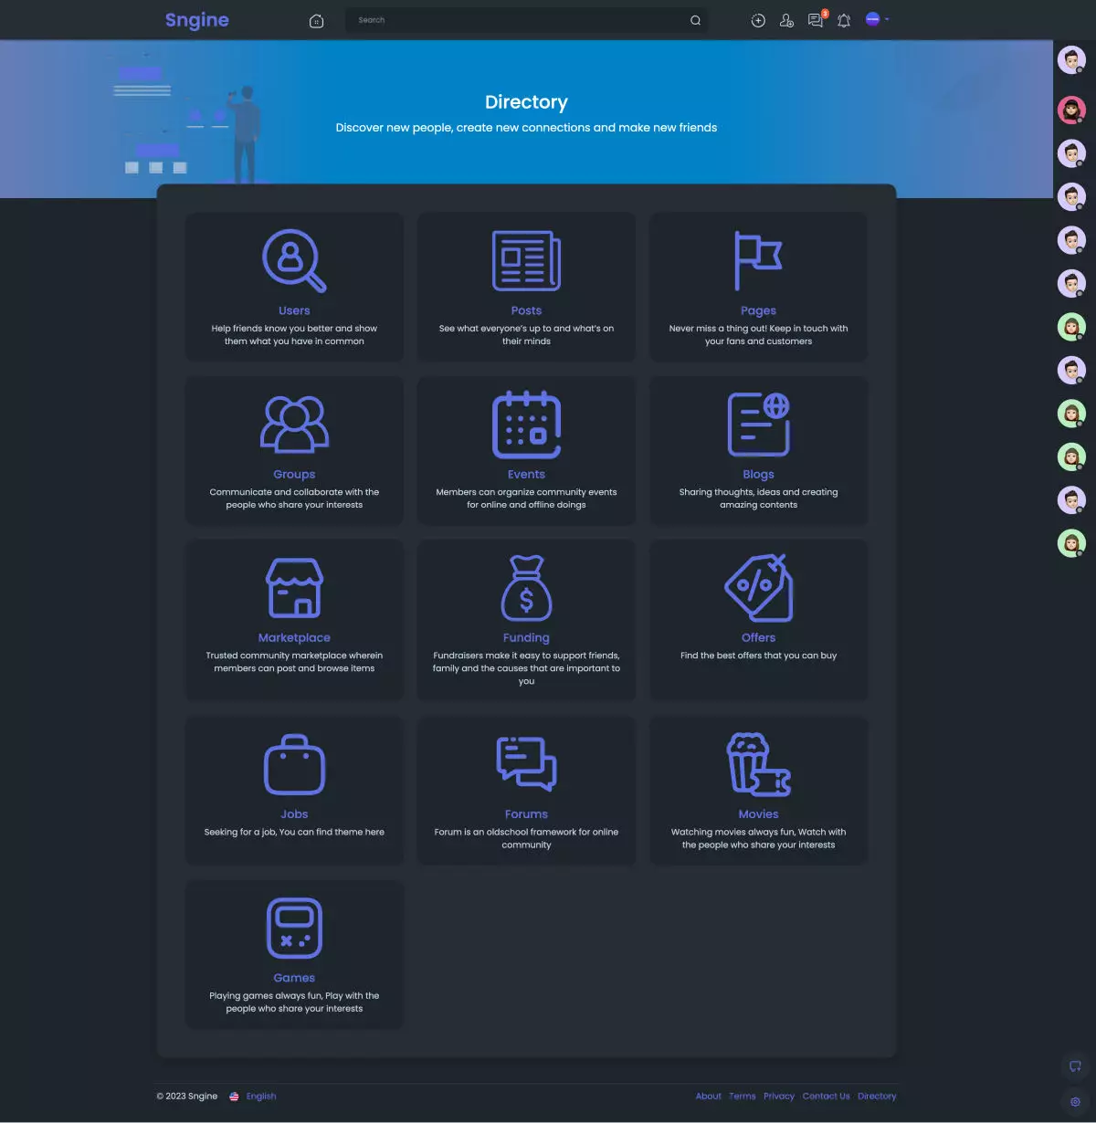Open friend requests icon in header
The height and width of the screenshot is (1123, 1096).
pyautogui.click(x=786, y=20)
